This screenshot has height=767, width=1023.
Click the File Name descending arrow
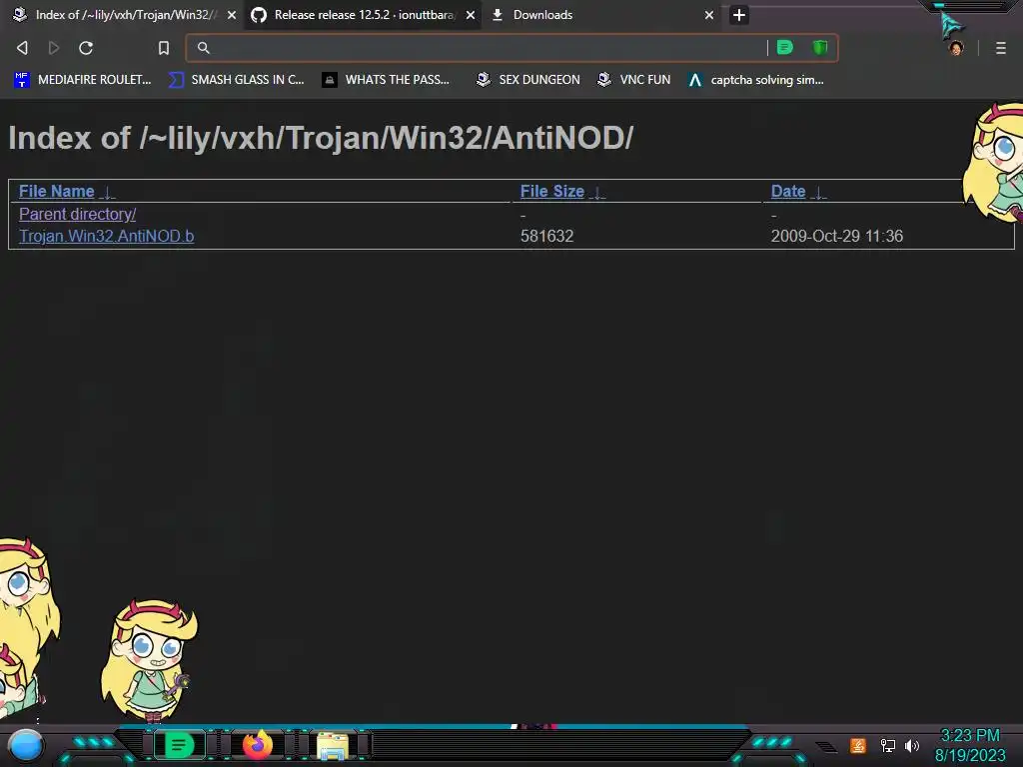point(108,193)
